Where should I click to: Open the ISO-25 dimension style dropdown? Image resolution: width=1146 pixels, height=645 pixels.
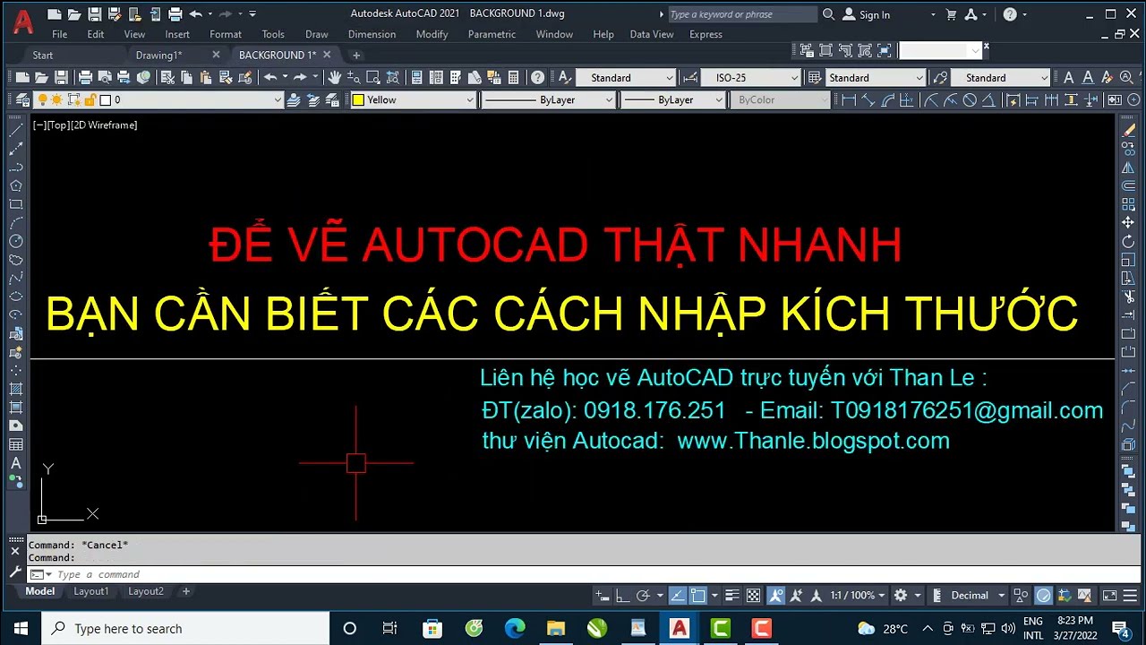pyautogui.click(x=750, y=78)
